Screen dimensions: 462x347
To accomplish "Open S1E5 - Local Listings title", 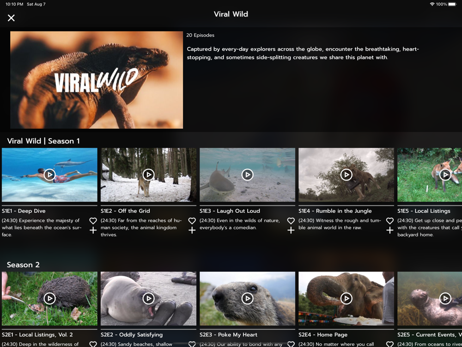I will coord(424,211).
